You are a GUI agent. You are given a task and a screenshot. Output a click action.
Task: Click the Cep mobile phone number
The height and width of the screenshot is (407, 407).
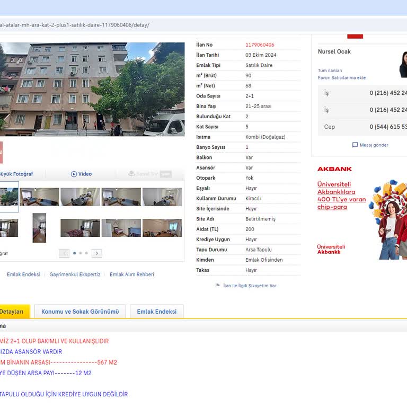(x=388, y=127)
